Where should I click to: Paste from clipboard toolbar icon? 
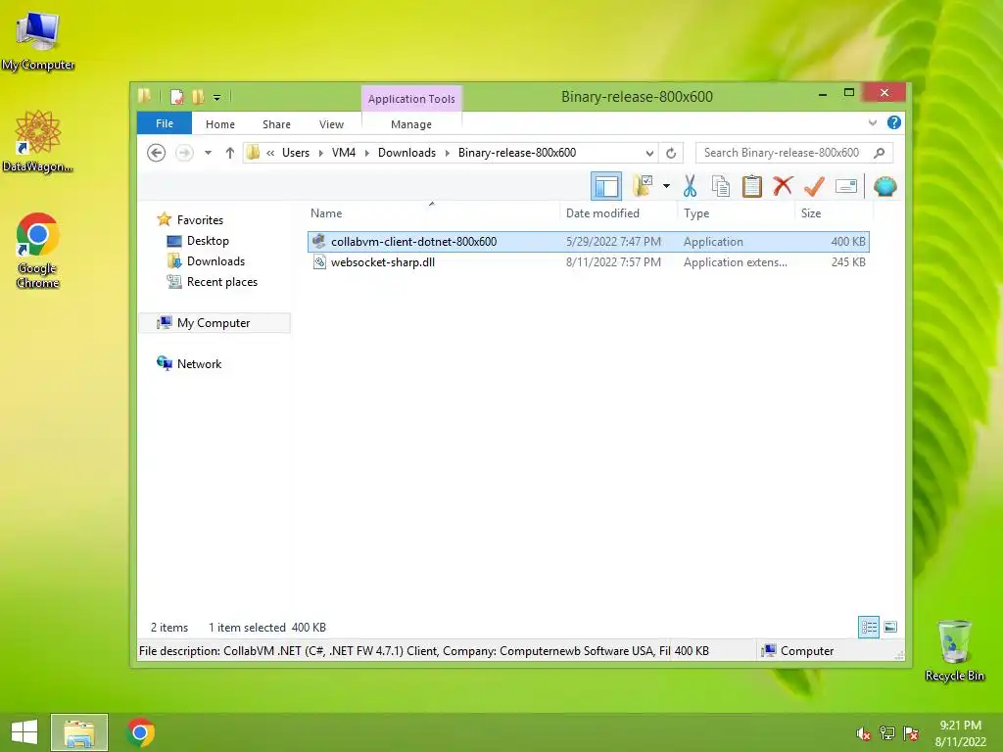(x=751, y=186)
